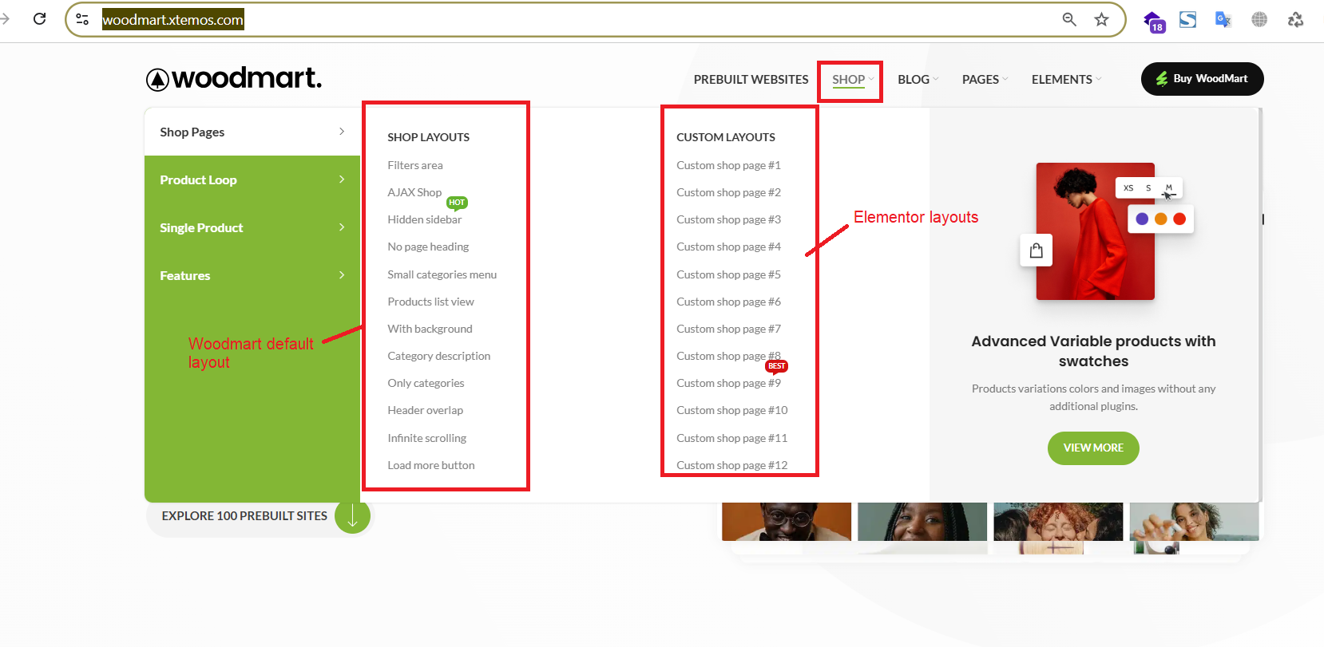The image size is (1324, 647).
Task: Open Custom shop page #12
Action: pyautogui.click(x=732, y=465)
